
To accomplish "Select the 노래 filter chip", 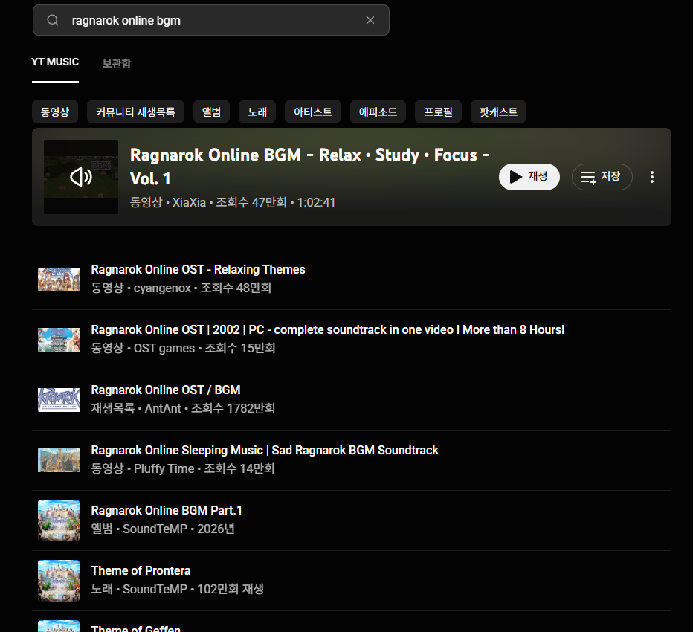I will 257,112.
